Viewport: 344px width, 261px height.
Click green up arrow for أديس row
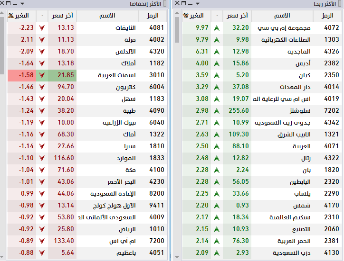point(217,63)
